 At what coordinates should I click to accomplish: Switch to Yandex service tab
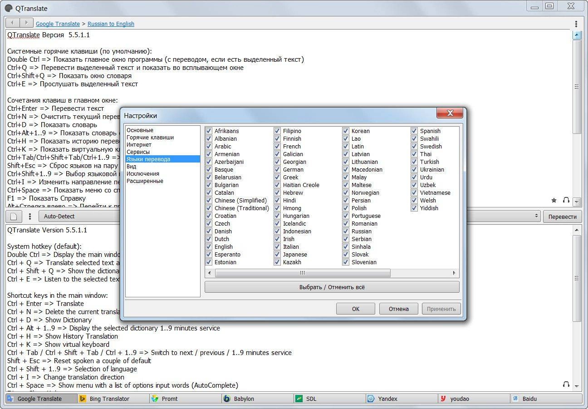[x=402, y=399]
